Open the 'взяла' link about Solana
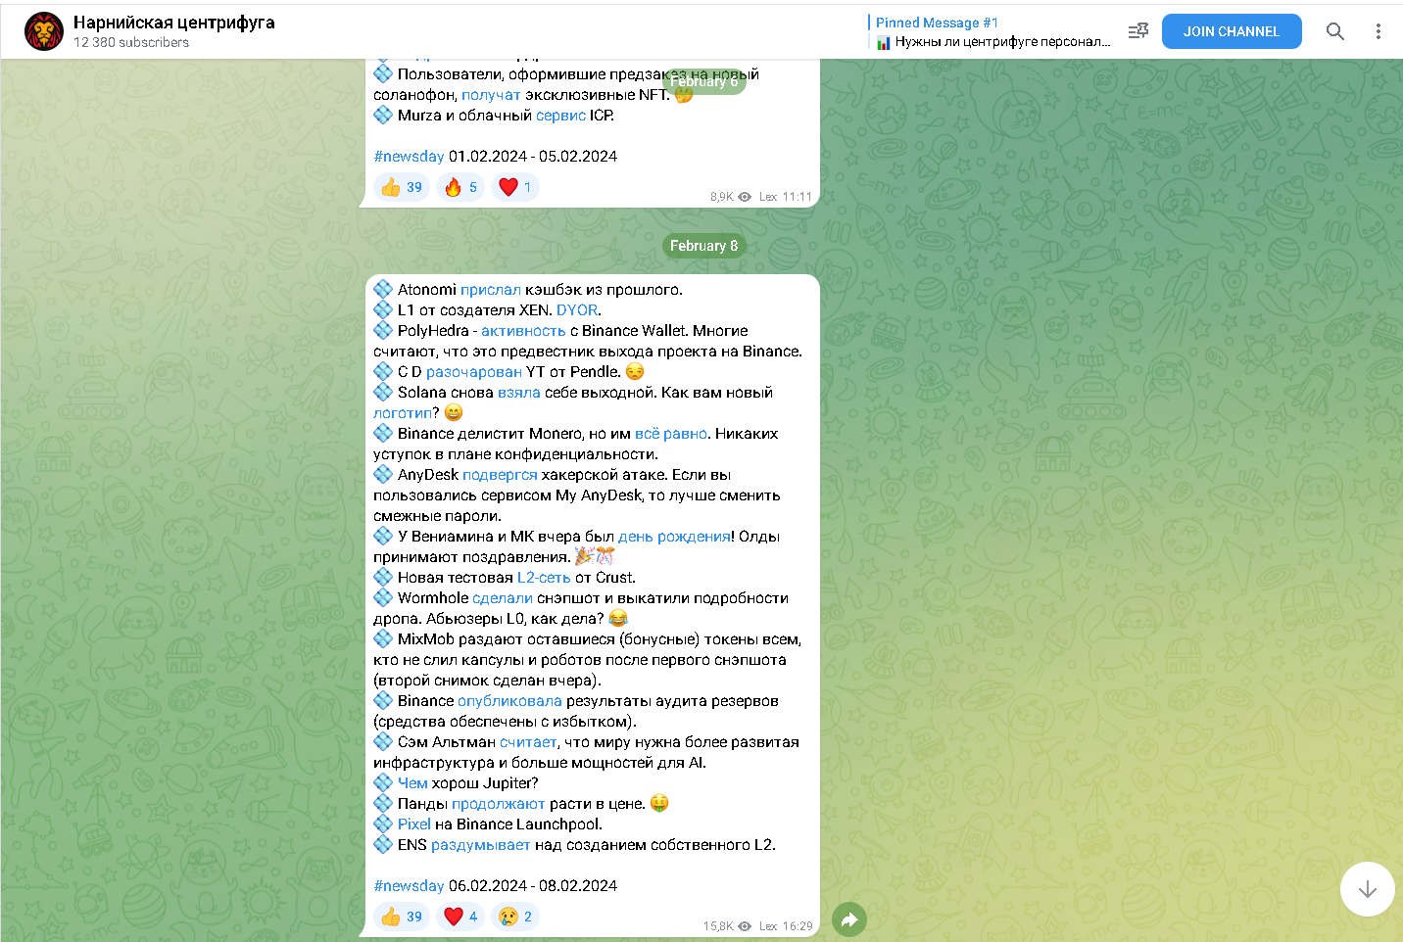 click(x=519, y=393)
